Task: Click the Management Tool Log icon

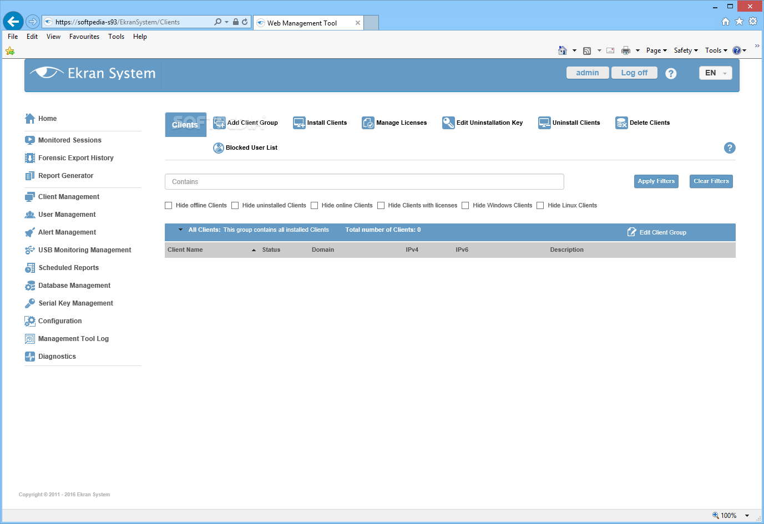Action: [30, 339]
